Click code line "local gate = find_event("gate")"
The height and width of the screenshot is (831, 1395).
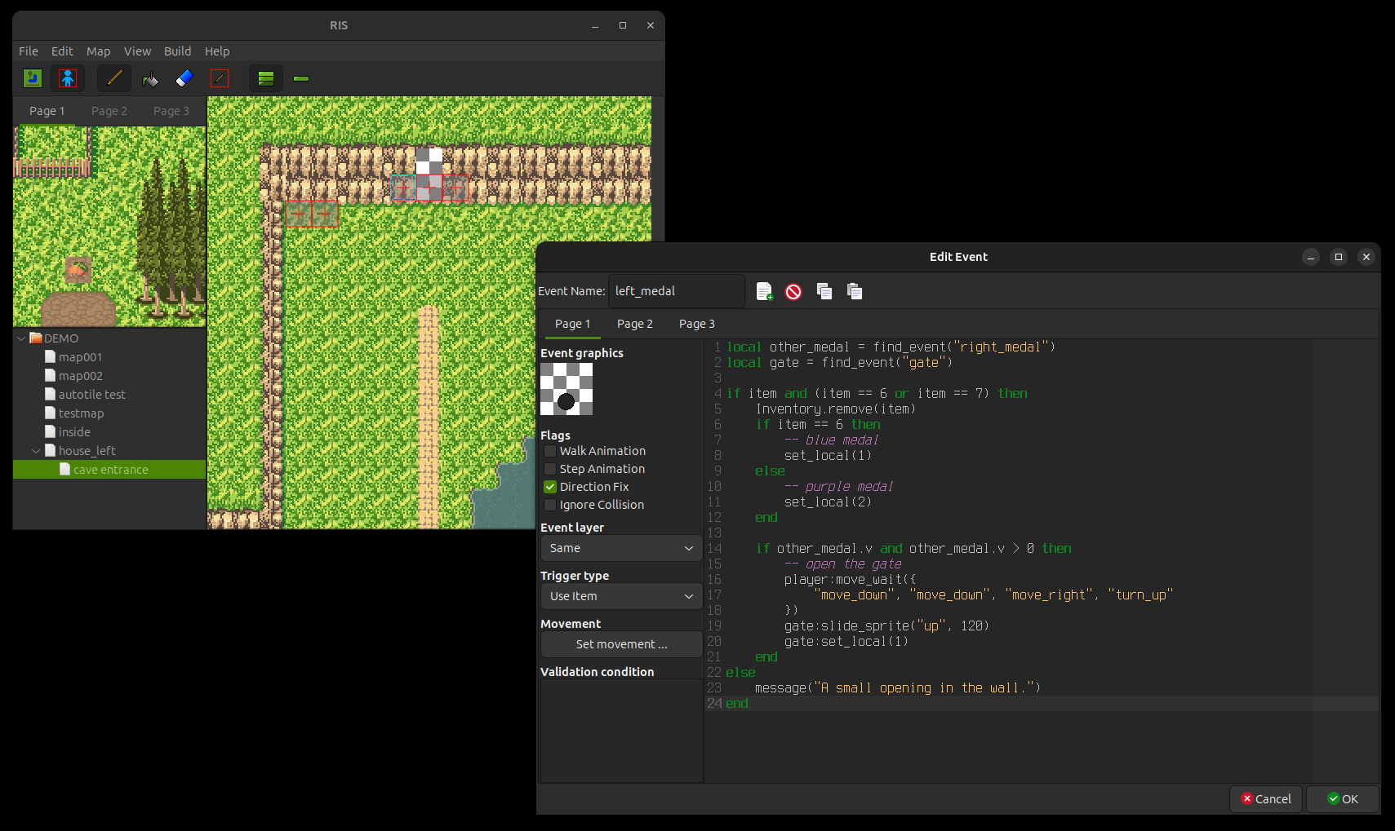pyautogui.click(x=840, y=363)
